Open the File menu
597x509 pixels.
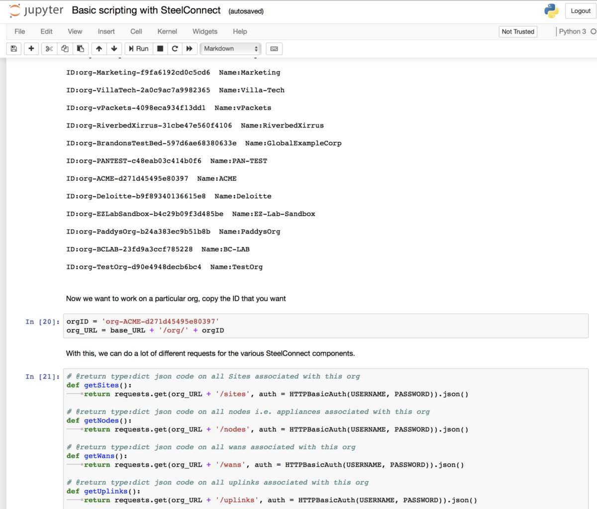click(x=20, y=31)
